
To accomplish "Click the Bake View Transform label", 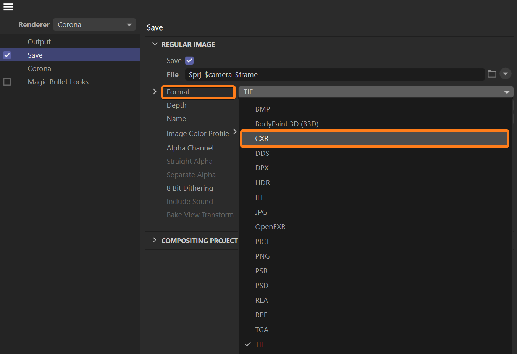I will point(200,215).
